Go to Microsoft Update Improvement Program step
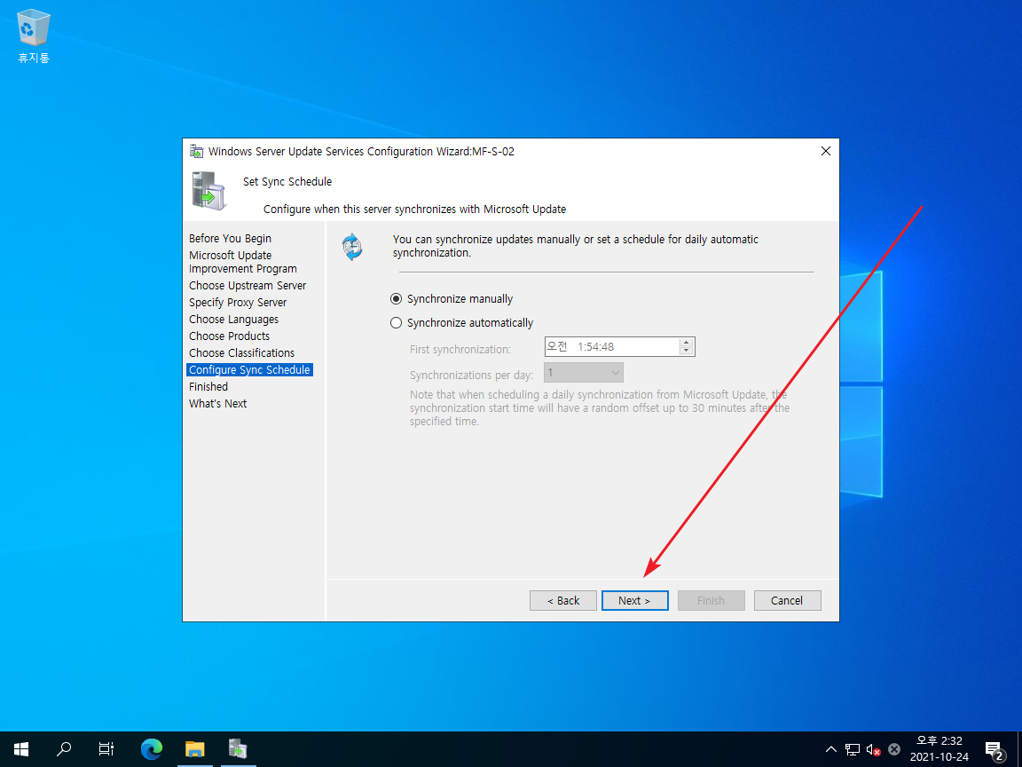The image size is (1022, 767). (243, 262)
